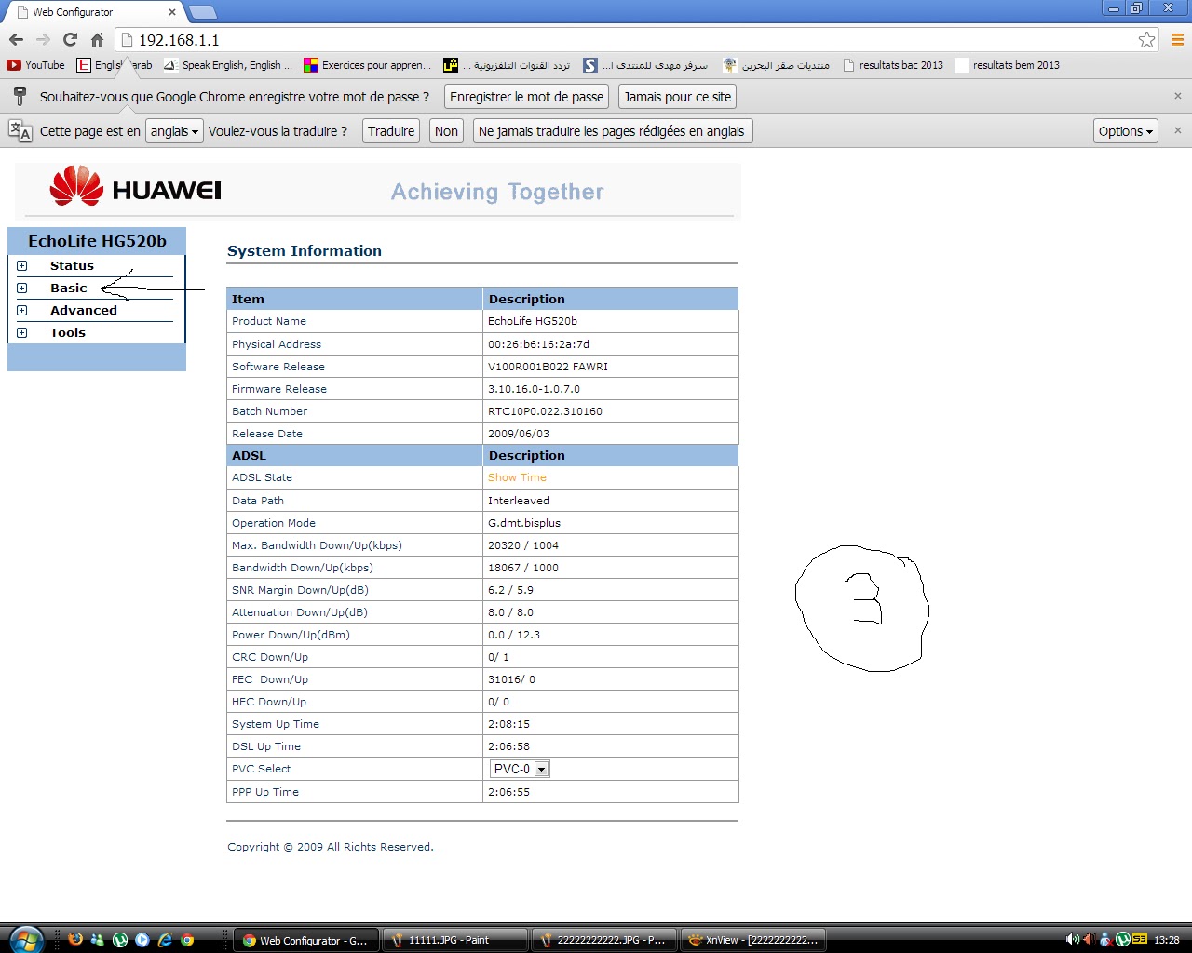Click Ne jamais traduire les pages anglais
This screenshot has width=1192, height=953.
[x=612, y=131]
